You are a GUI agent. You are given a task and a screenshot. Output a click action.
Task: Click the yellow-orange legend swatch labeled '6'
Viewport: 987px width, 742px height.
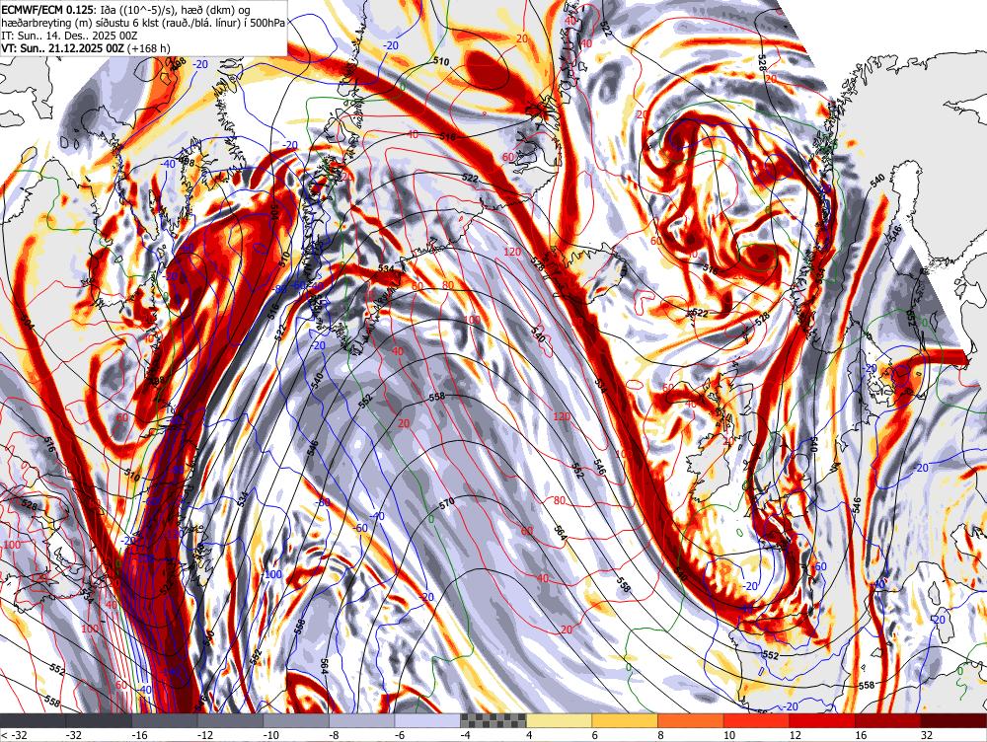625,720
